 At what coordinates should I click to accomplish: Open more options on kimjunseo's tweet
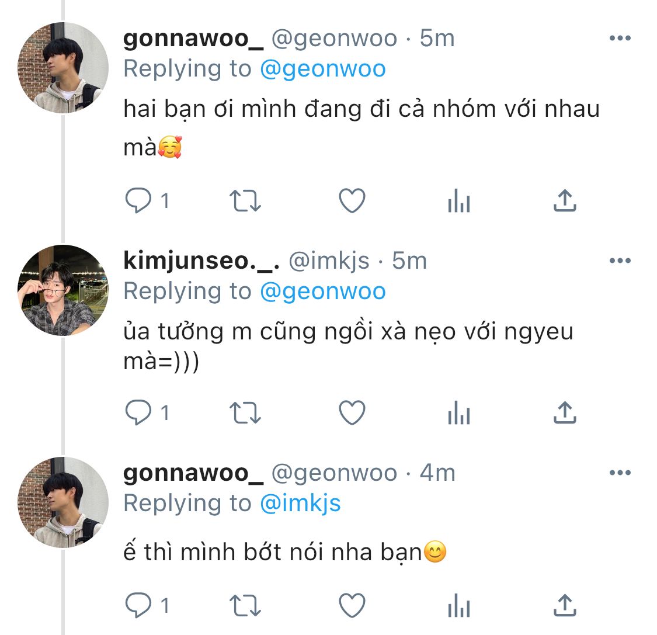click(x=620, y=261)
